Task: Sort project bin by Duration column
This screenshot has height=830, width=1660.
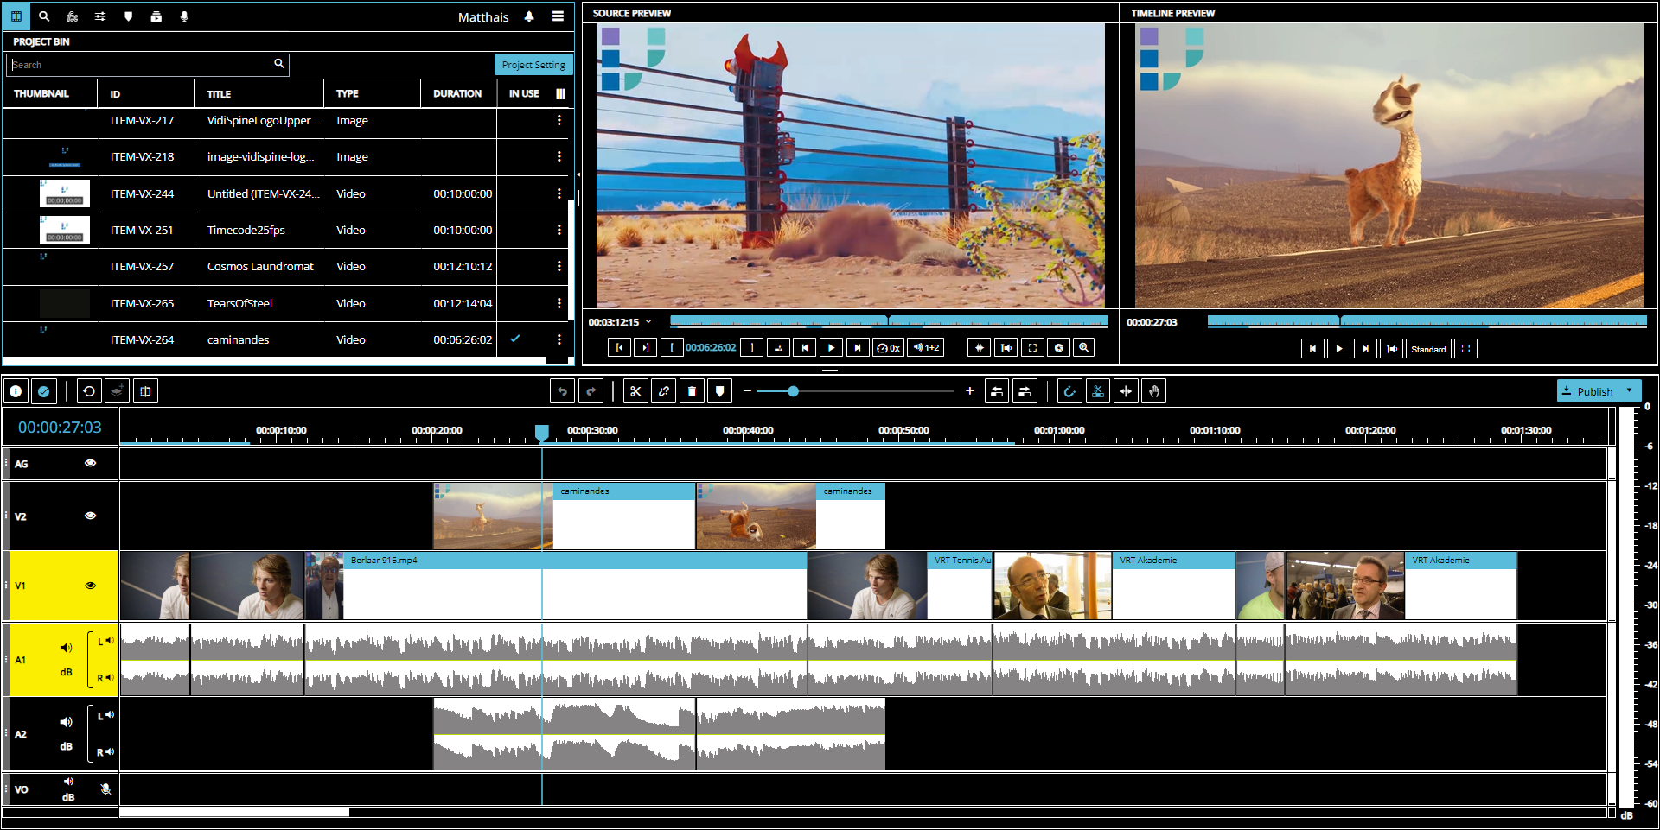Action: click(x=457, y=93)
